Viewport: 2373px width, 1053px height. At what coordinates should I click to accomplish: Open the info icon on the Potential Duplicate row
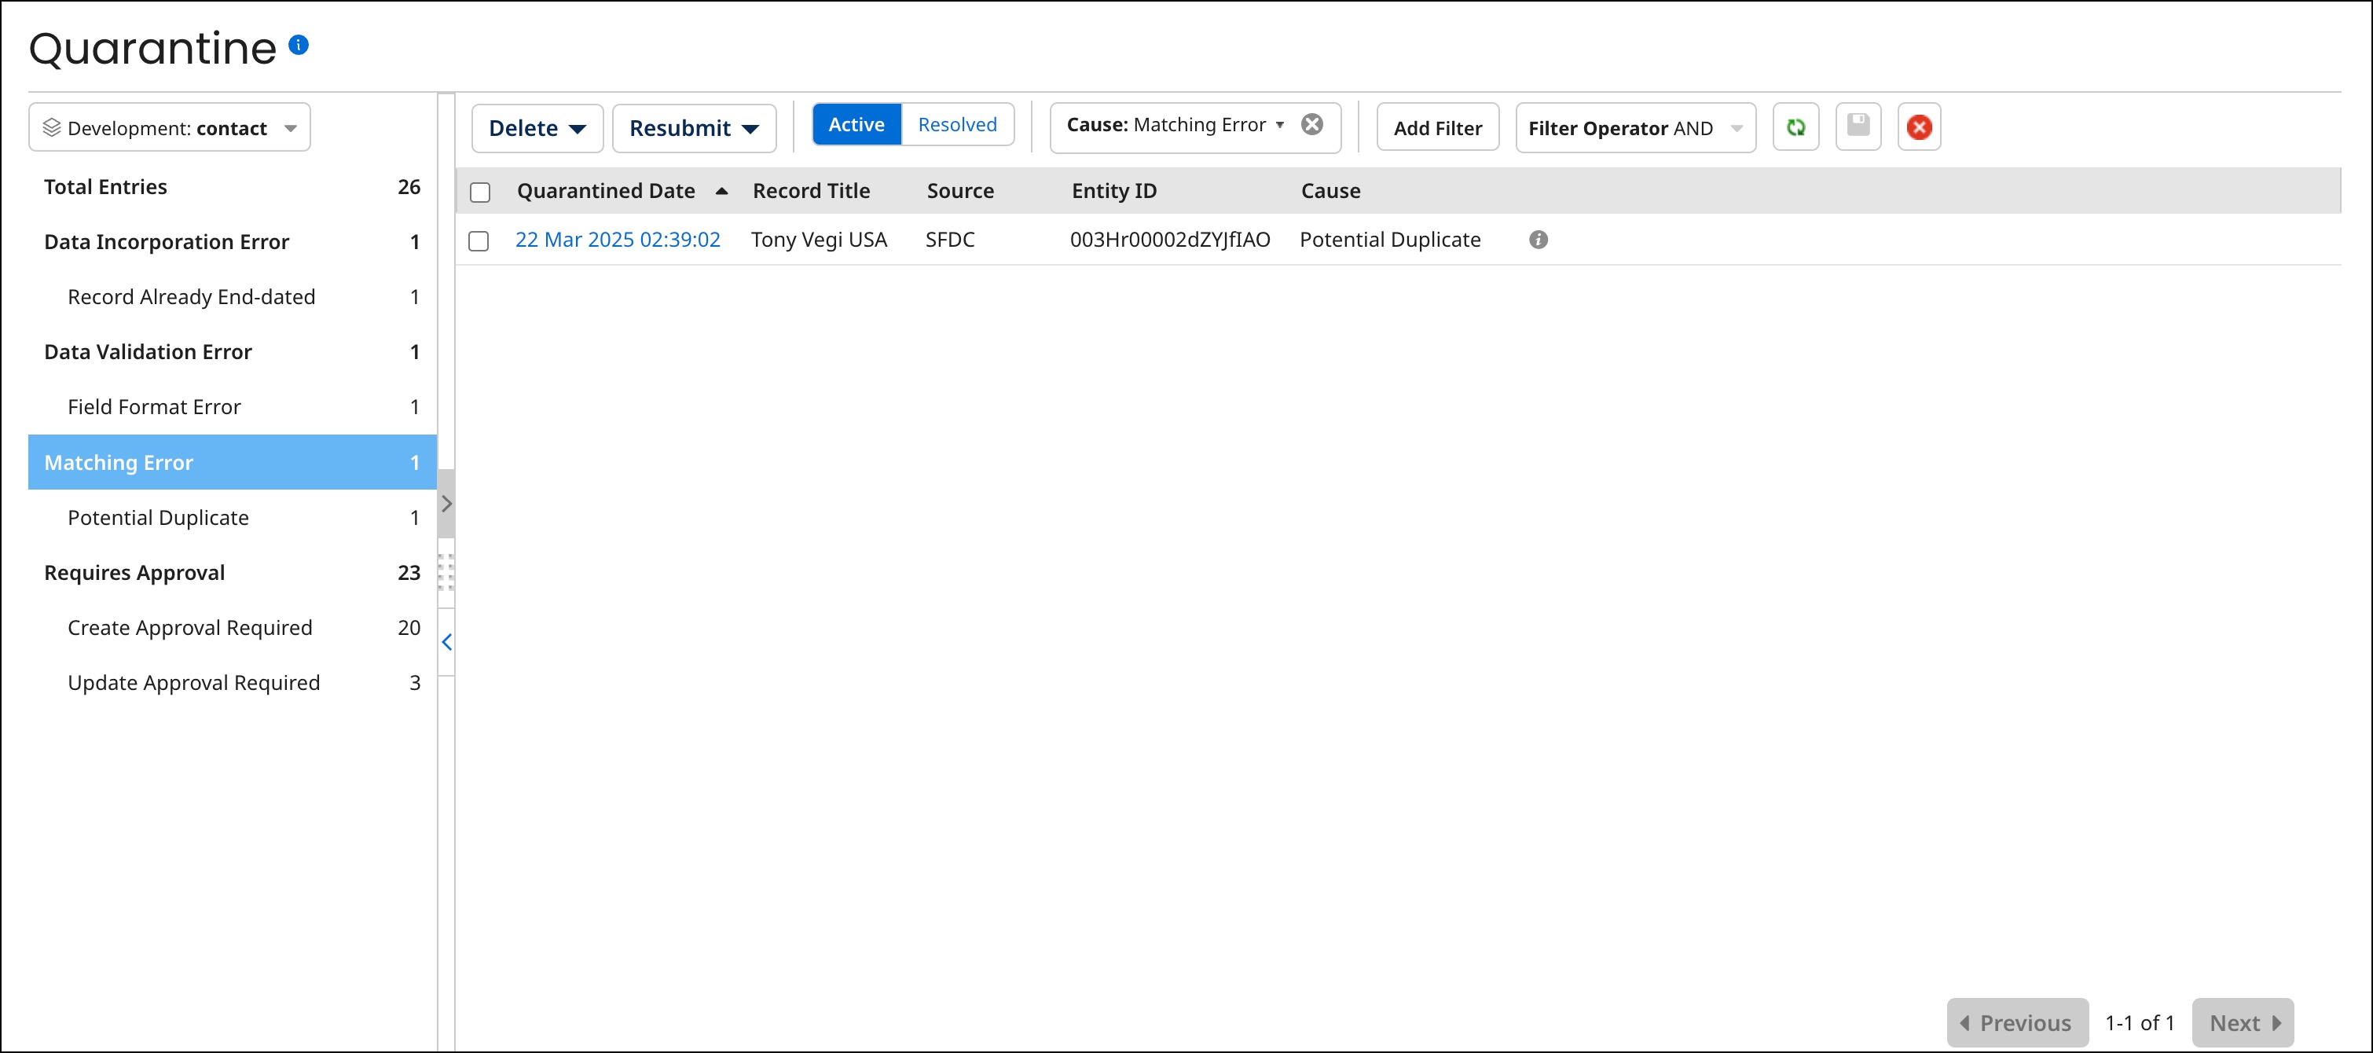tap(1539, 240)
